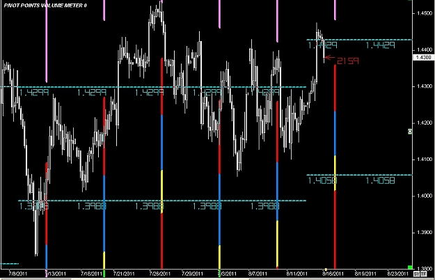Viewport: 435px width, 280px height.
Task: Click the 7/26/2011 date label
Action: coord(160,274)
